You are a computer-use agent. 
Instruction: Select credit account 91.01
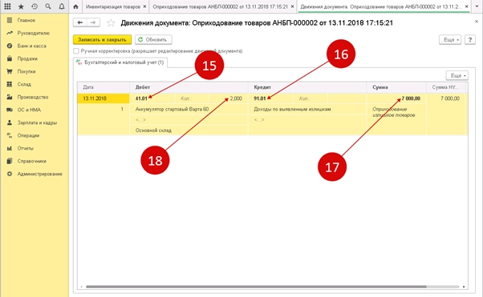click(260, 98)
